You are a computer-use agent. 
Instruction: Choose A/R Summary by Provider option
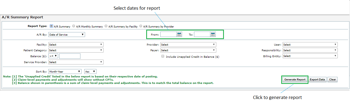(x=141, y=26)
